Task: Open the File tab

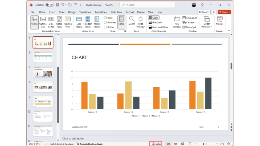Action: (x=32, y=12)
